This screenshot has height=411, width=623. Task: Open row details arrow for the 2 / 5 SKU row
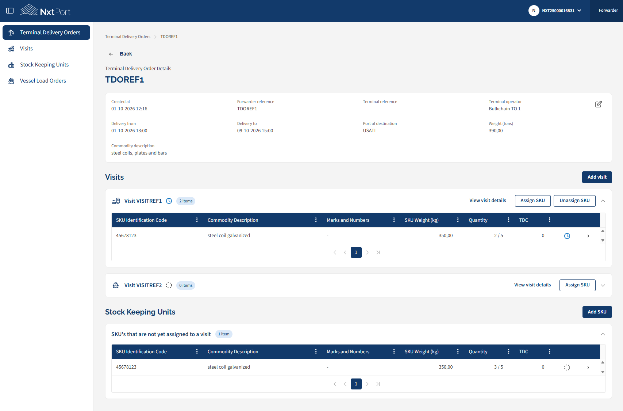[588, 236]
